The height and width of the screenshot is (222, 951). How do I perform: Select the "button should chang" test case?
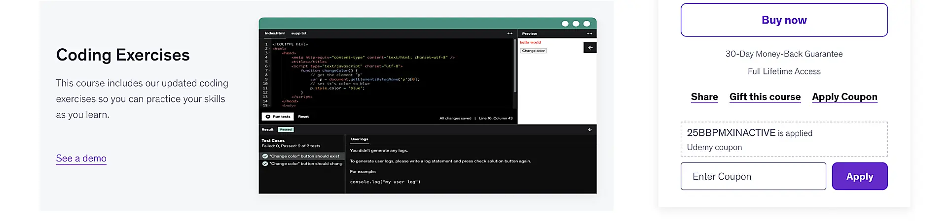(x=302, y=163)
